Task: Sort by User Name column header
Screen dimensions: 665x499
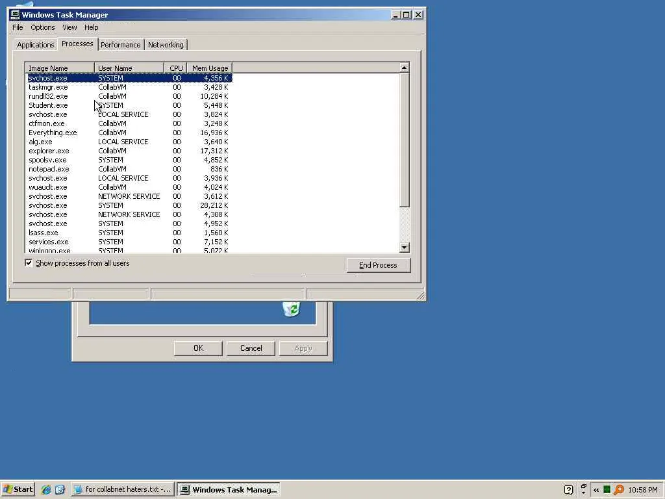Action: pyautogui.click(x=129, y=68)
